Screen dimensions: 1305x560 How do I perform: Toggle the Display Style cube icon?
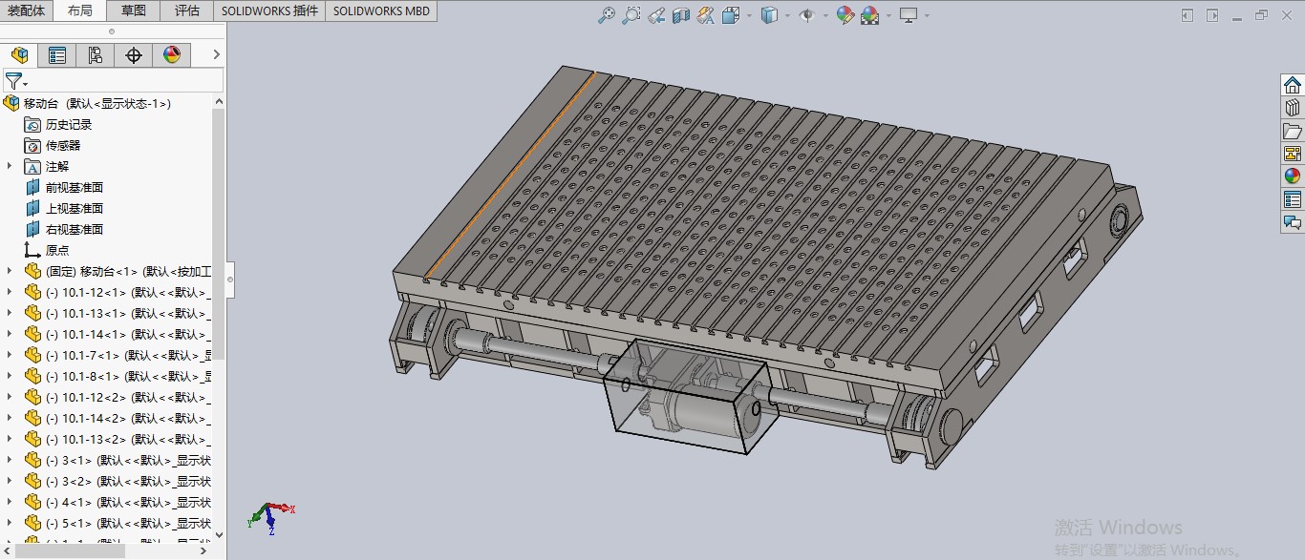pos(770,15)
